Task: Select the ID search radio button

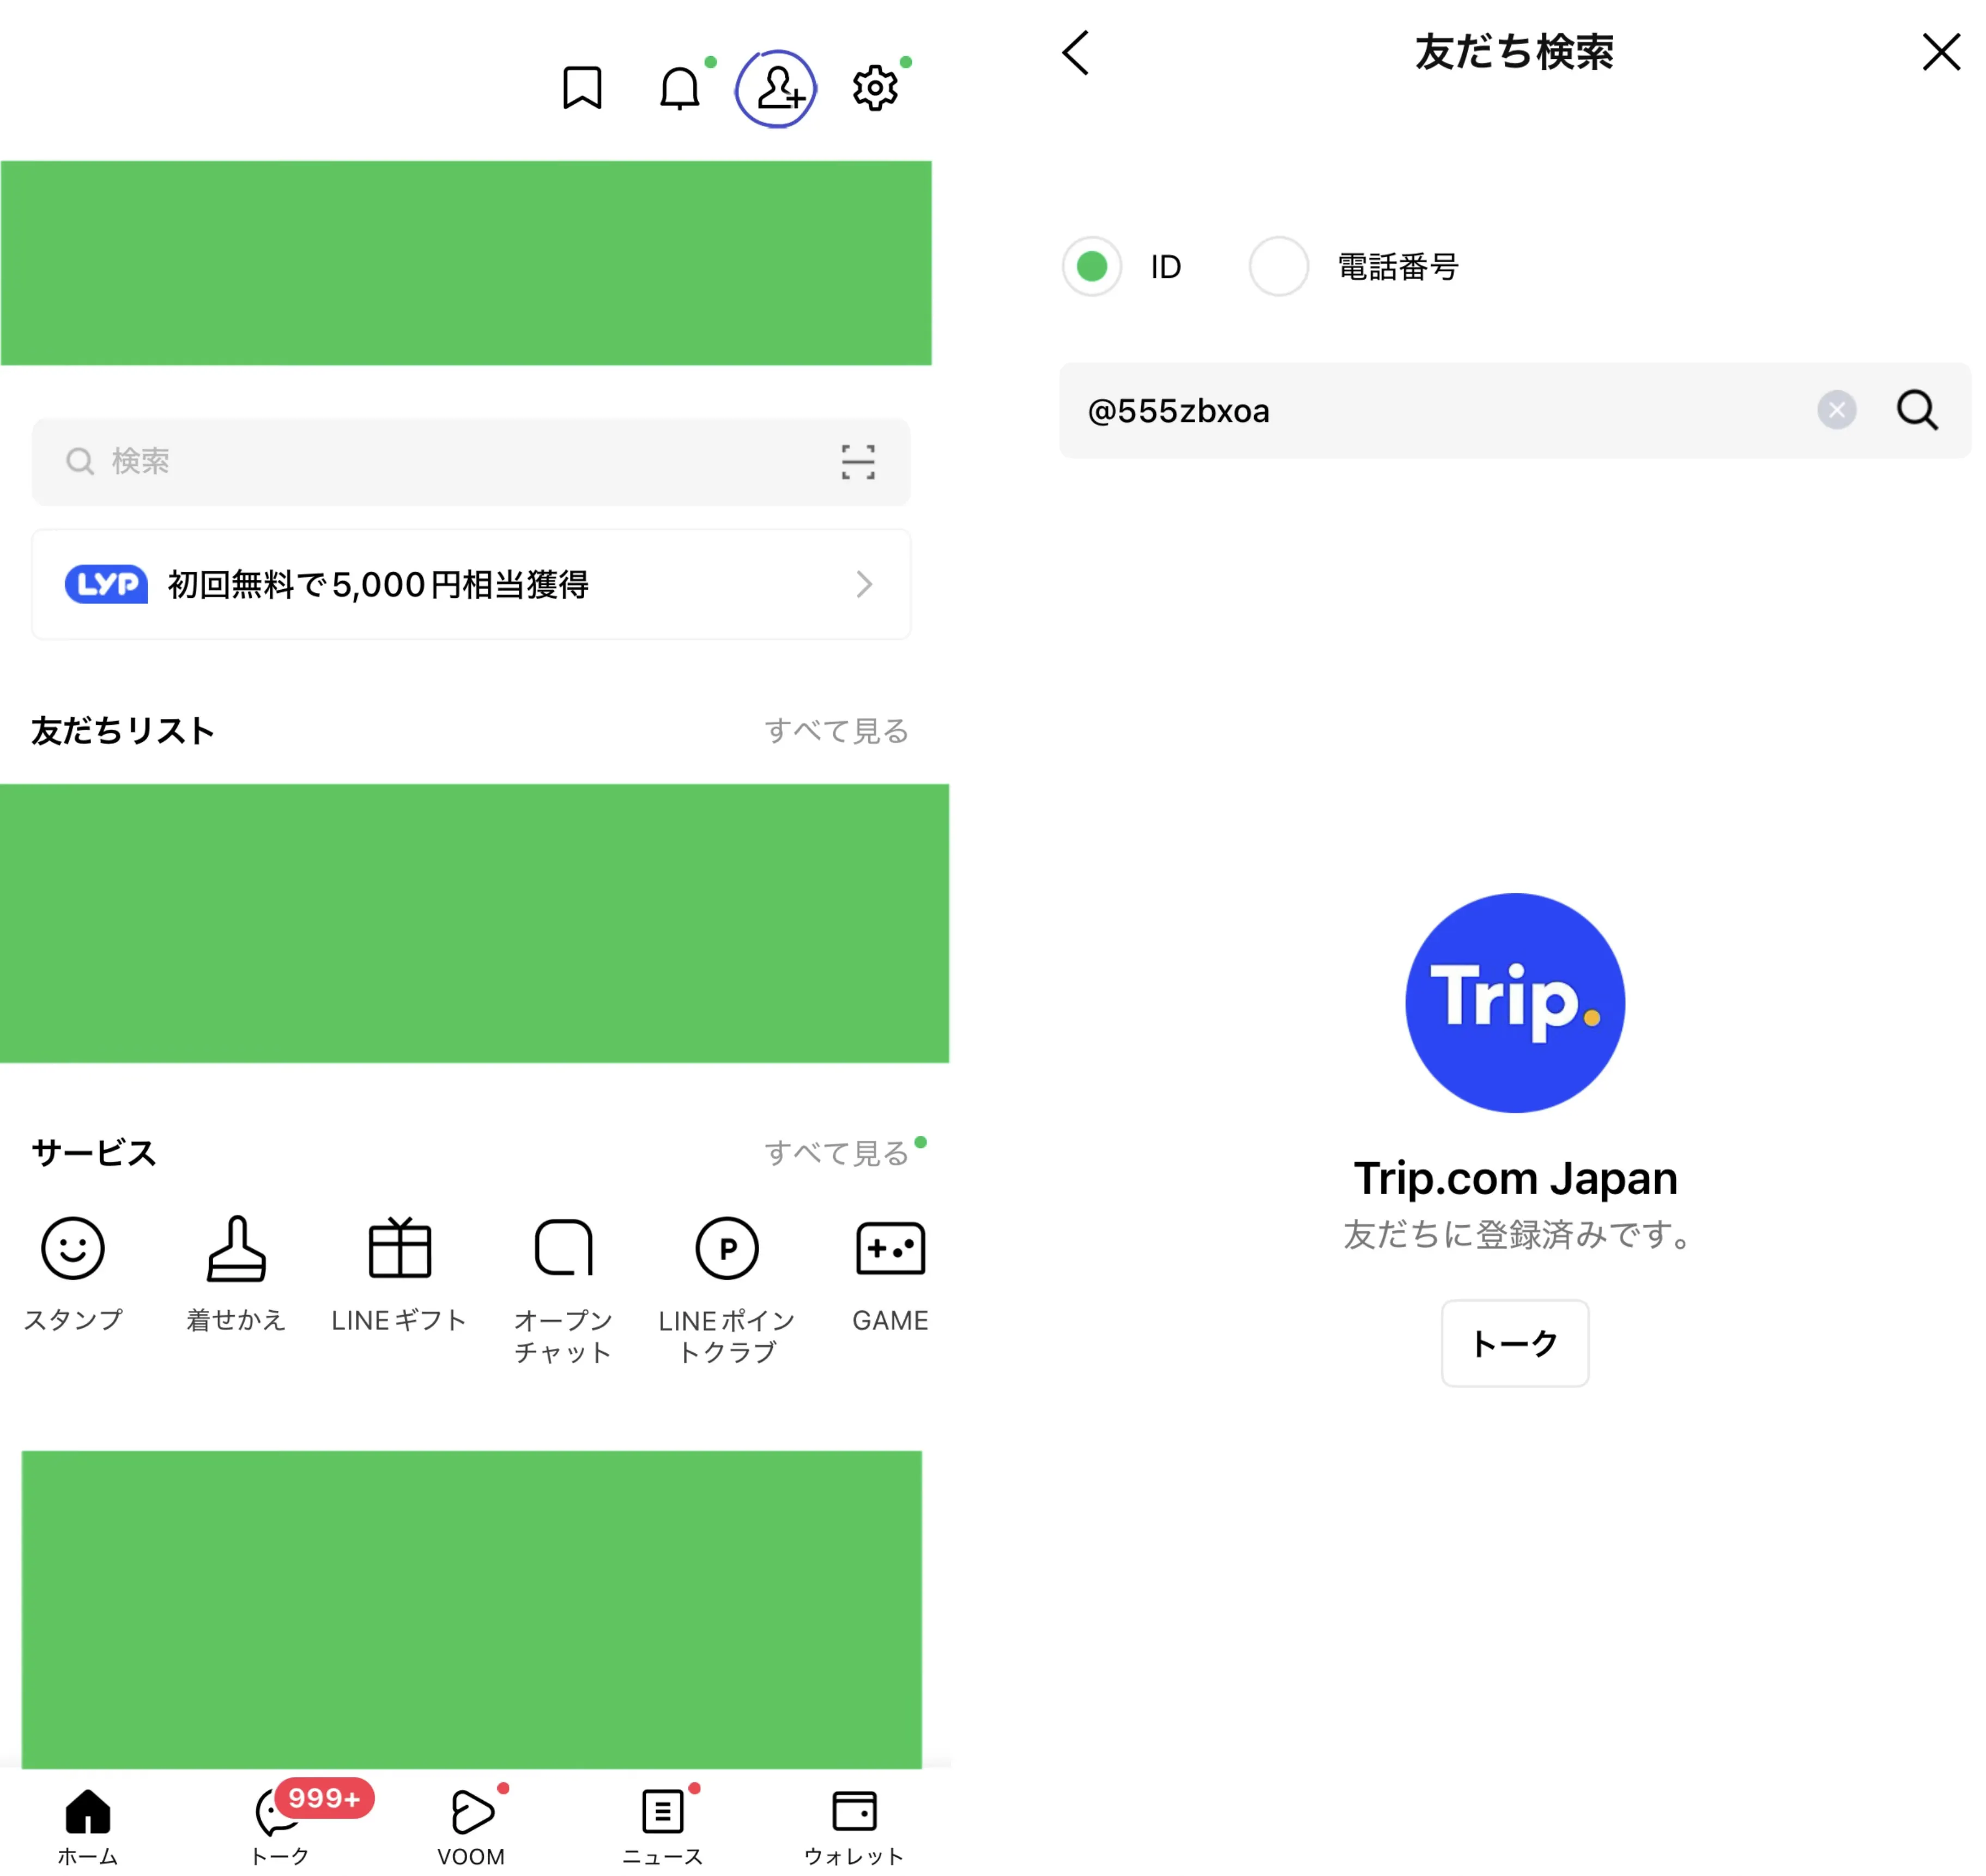Action: point(1092,266)
